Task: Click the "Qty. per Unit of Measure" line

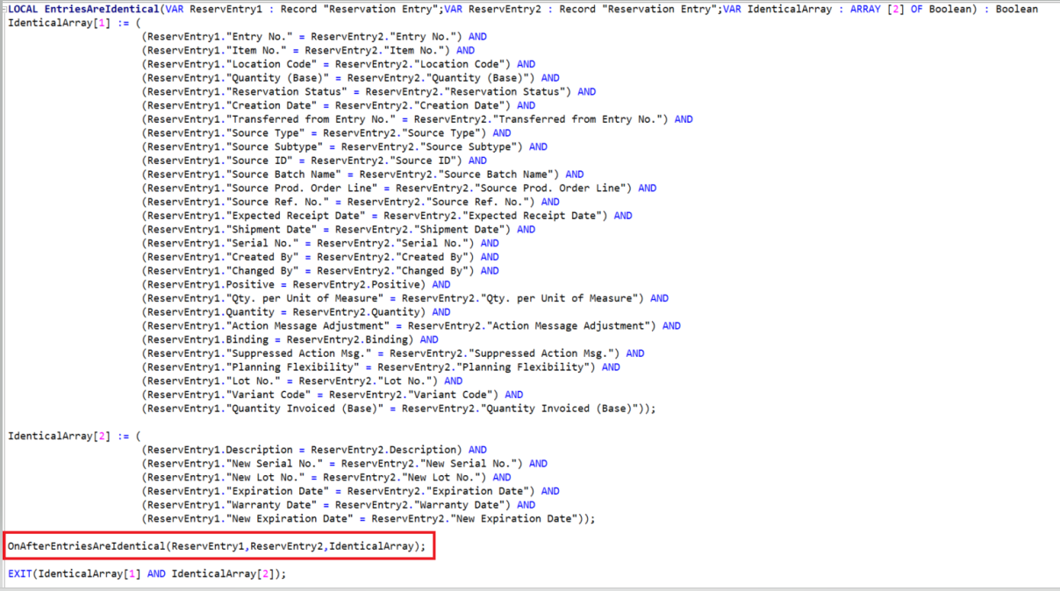Action: (405, 298)
